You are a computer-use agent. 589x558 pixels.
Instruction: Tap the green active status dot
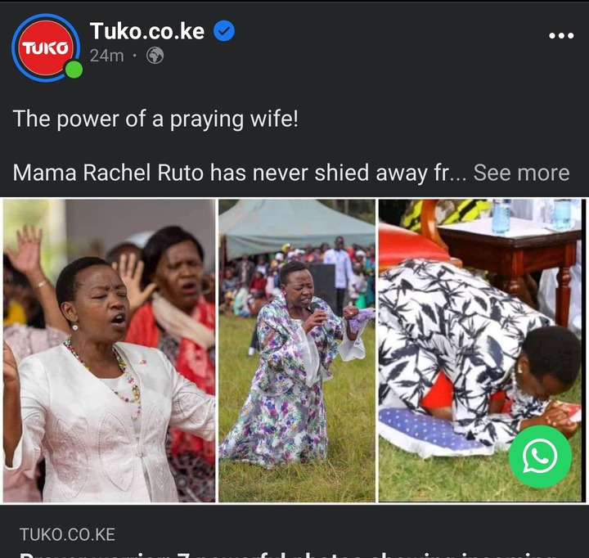74,70
